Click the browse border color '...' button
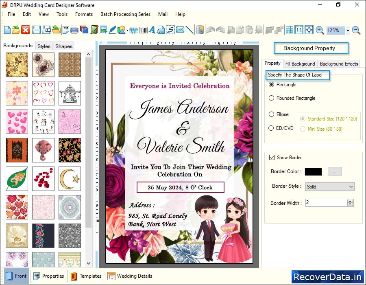 pos(335,171)
